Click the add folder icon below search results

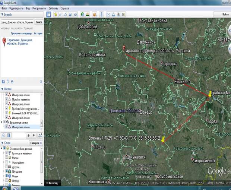tap(3, 82)
